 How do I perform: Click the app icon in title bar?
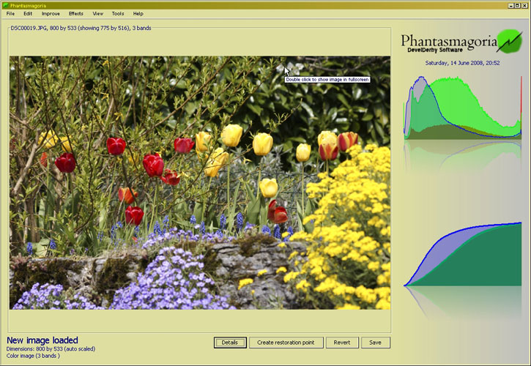click(x=4, y=4)
